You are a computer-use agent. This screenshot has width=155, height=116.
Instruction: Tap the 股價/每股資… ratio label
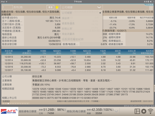pos(70,44)
